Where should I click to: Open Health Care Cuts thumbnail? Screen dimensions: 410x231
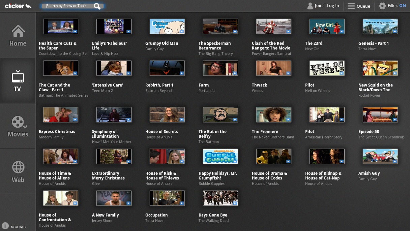61,27
